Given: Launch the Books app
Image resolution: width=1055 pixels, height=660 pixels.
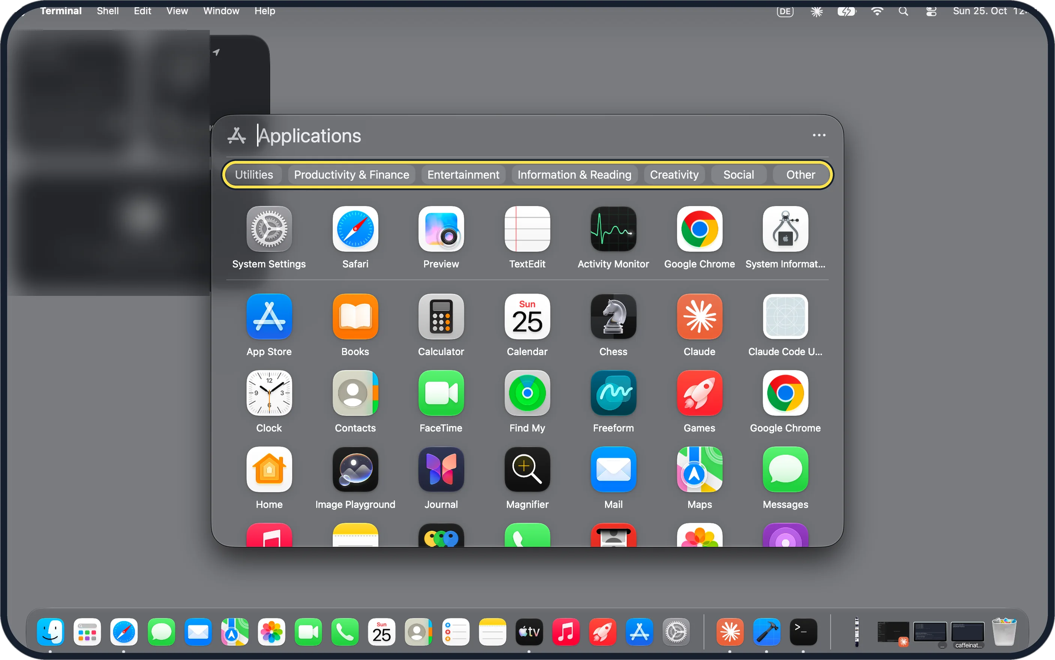Looking at the screenshot, I should tap(355, 317).
